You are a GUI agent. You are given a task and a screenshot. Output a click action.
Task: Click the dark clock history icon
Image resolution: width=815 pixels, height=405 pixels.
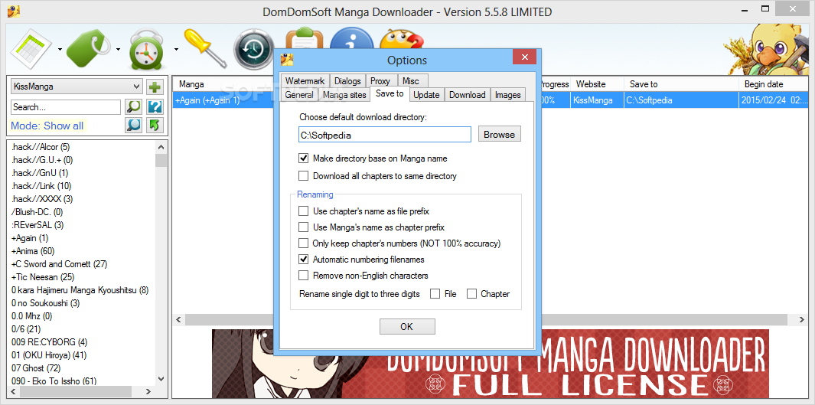[x=253, y=50]
